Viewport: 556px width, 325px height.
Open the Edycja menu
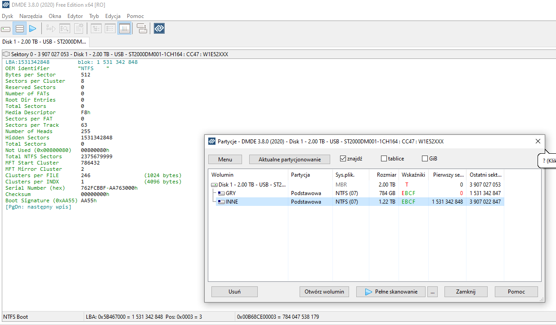tap(113, 16)
